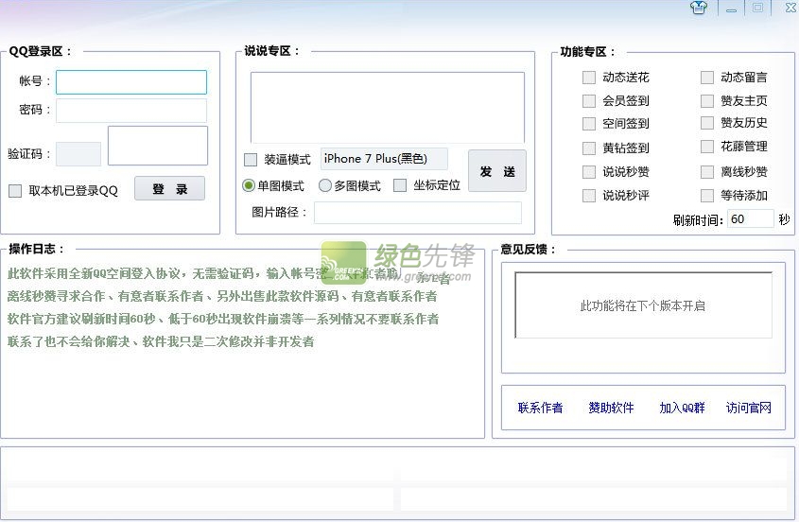
Task: Click the 密码 password input field
Action: [130, 110]
